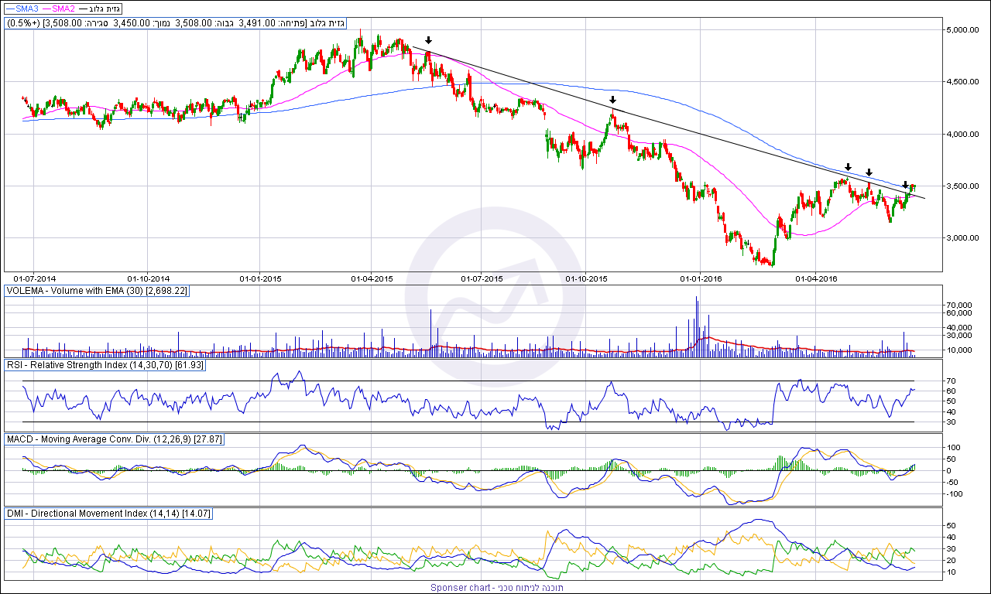Click the 01-01-2015 date label
This screenshot has height=594, width=991.
click(260, 278)
